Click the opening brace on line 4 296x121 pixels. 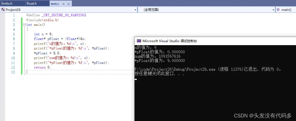(x=27, y=29)
